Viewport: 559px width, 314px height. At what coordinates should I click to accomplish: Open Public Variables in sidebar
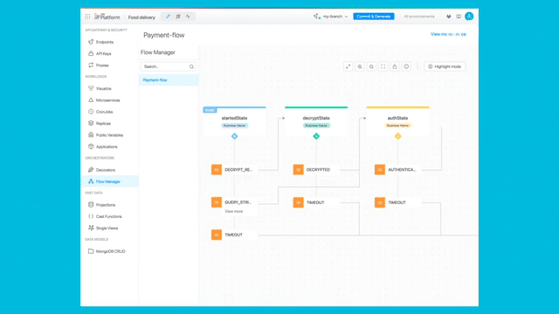tap(109, 135)
